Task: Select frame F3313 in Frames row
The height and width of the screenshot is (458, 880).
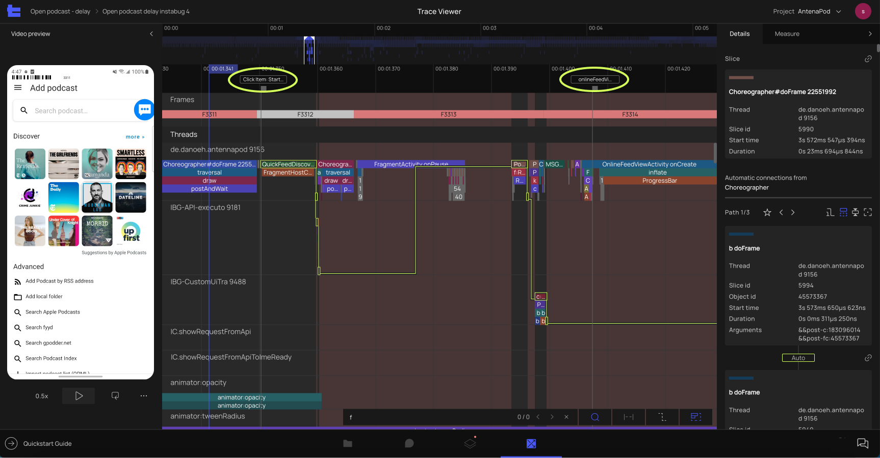Action: click(448, 114)
